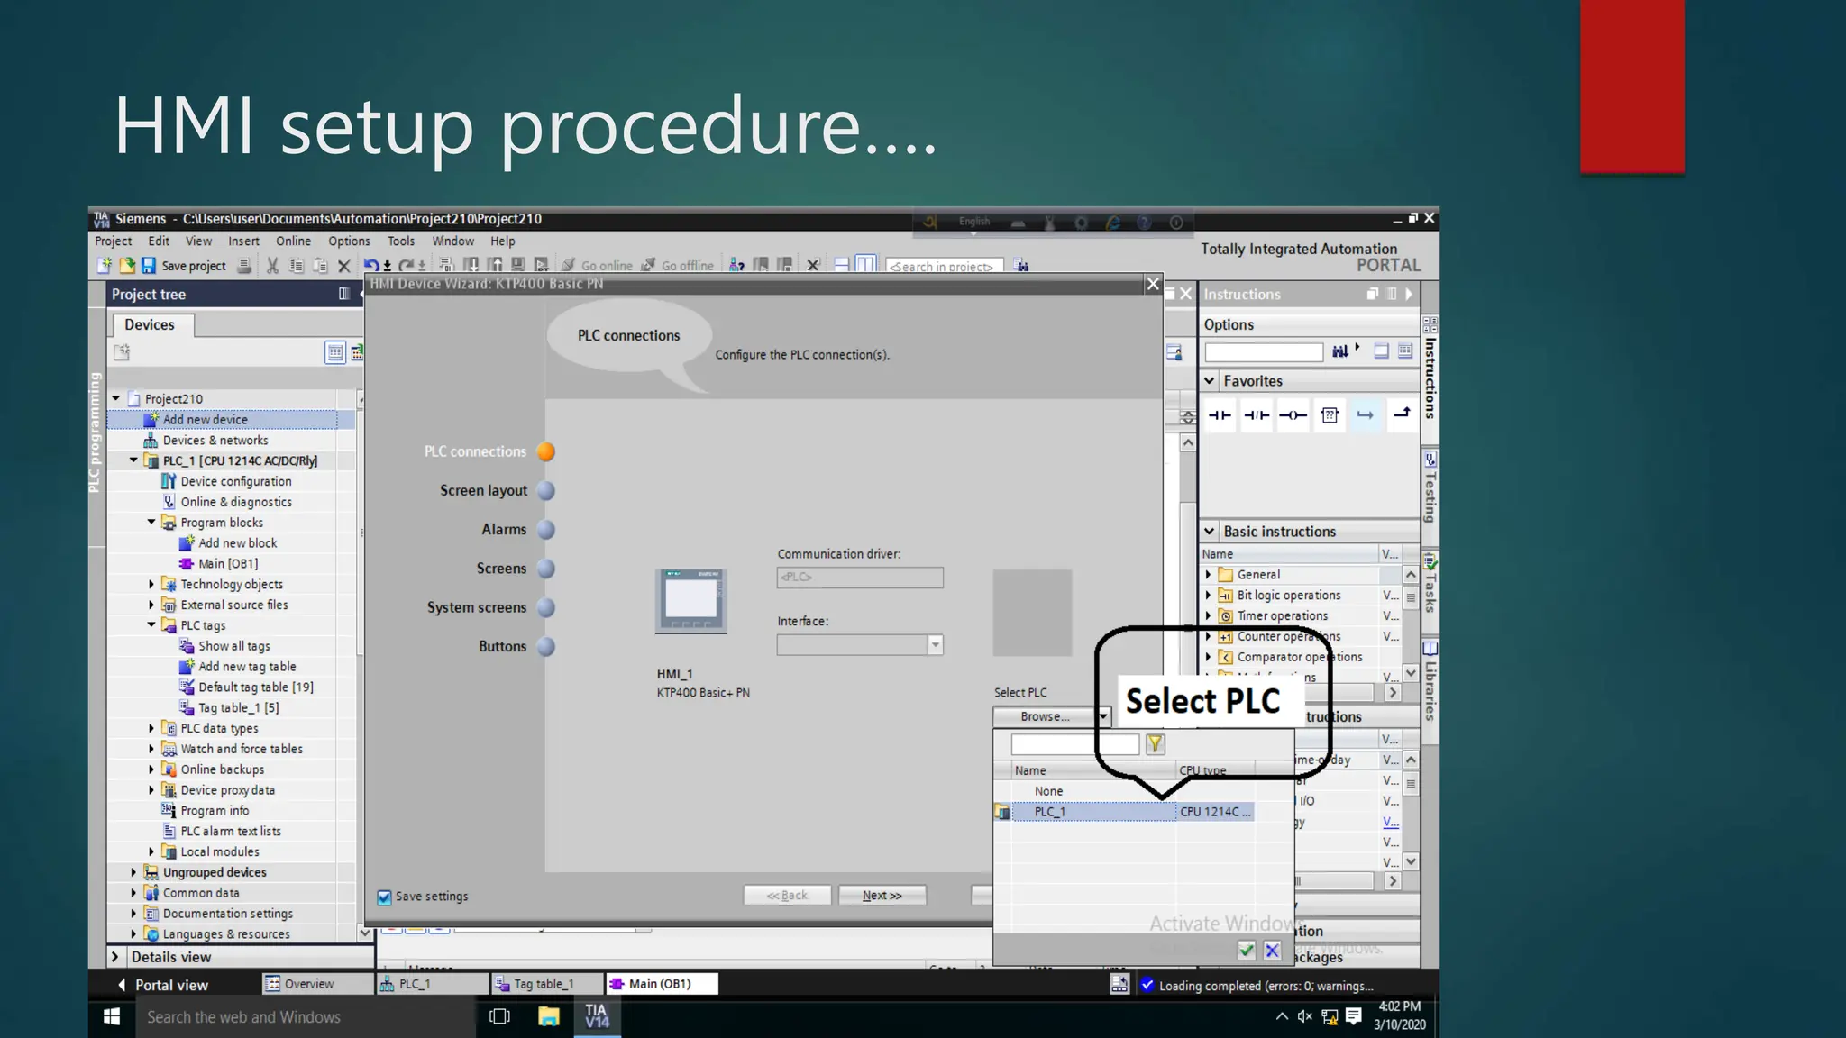This screenshot has width=1846, height=1038.
Task: Click the Next >> button
Action: point(882,895)
